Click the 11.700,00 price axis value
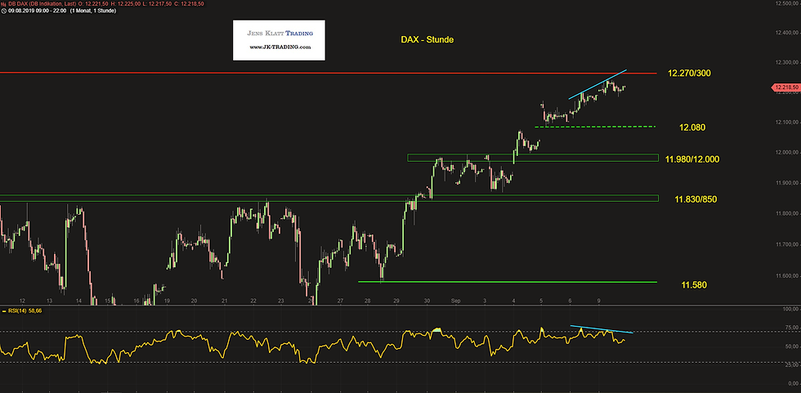Screen dimensions: 801x393 click(786, 245)
